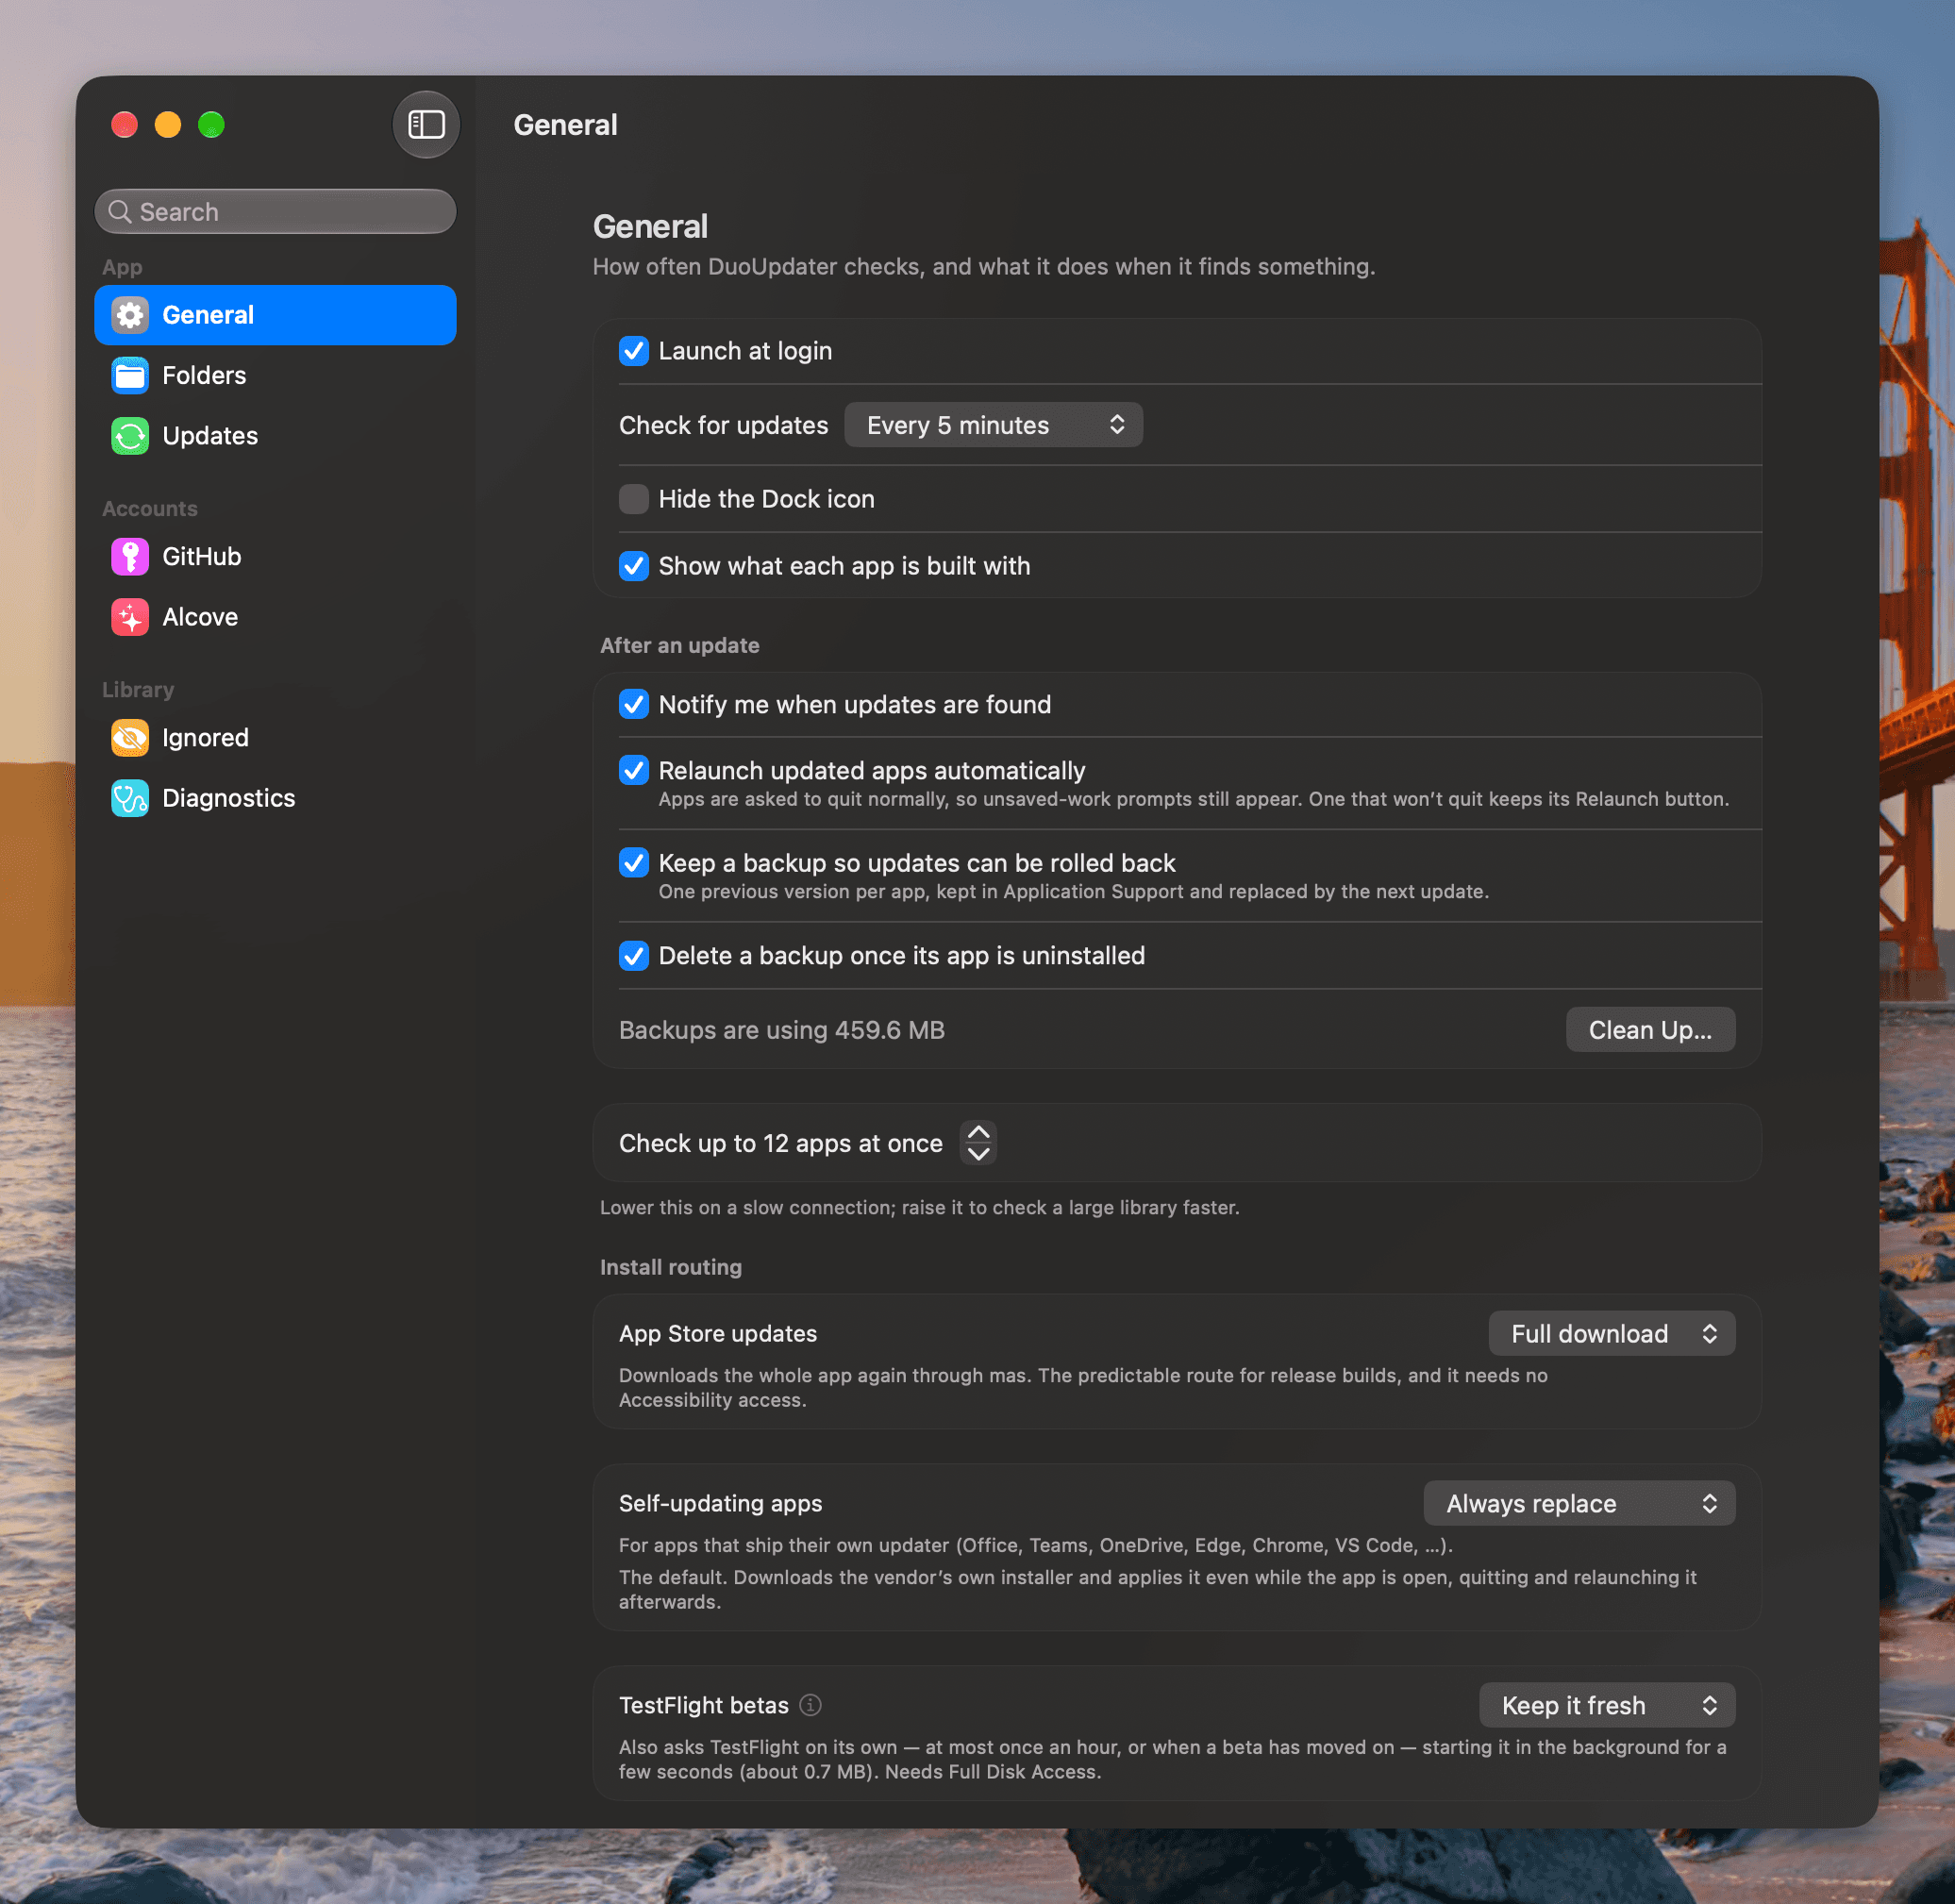Screen dimensions: 1955x1904
Task: Click the blue folder icon for Folders
Action: pos(130,375)
